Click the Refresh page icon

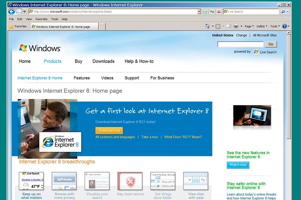click(212, 12)
